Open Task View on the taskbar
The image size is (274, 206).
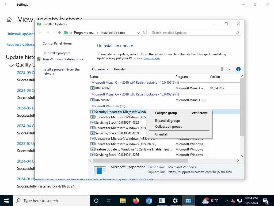[109, 201]
